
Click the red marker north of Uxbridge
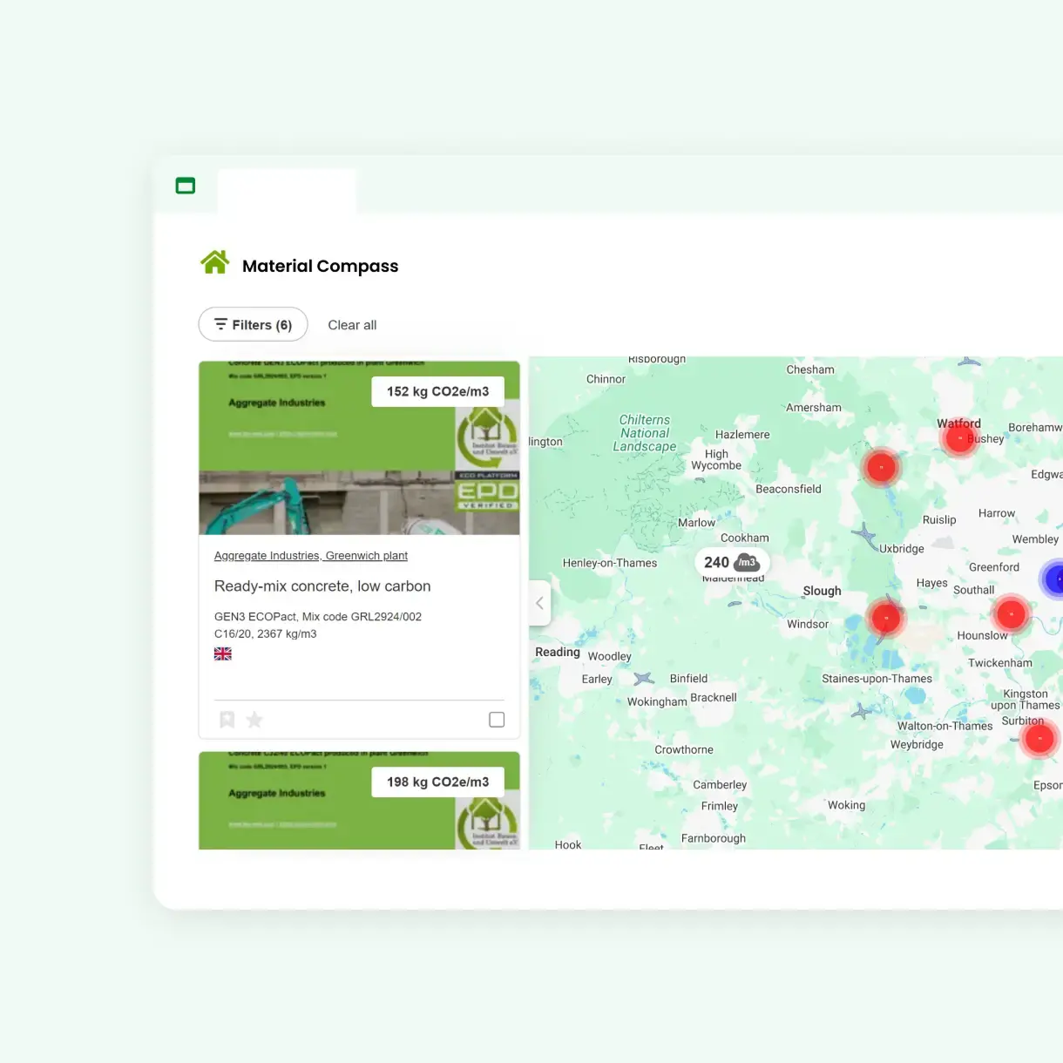pos(881,468)
